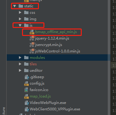Viewport: 116px width, 115px height.
Task: Select the favicon.ico file name
Action: click(39, 90)
